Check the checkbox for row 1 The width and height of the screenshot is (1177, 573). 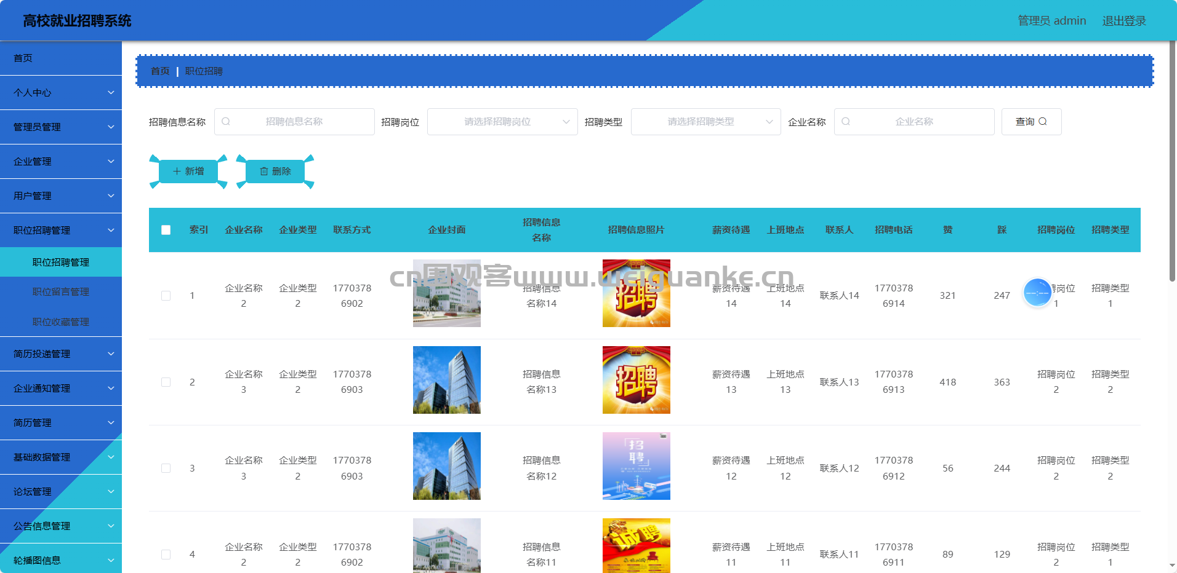pyautogui.click(x=166, y=296)
